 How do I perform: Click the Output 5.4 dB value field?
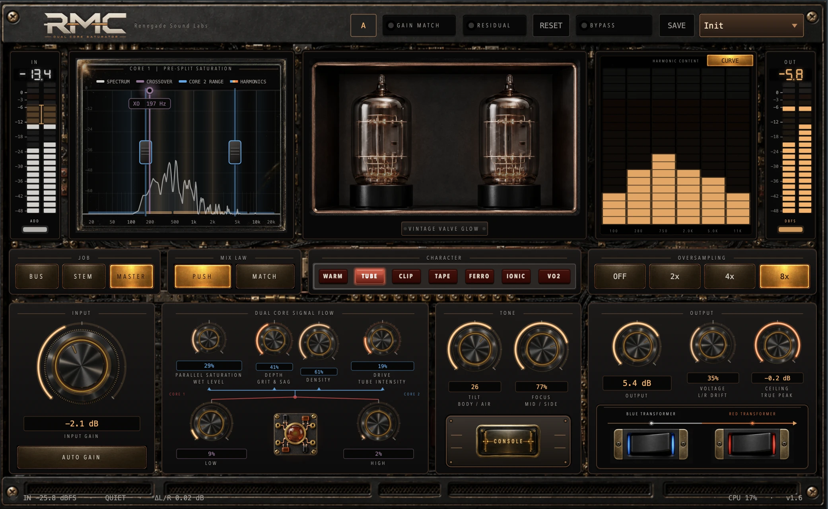click(637, 383)
